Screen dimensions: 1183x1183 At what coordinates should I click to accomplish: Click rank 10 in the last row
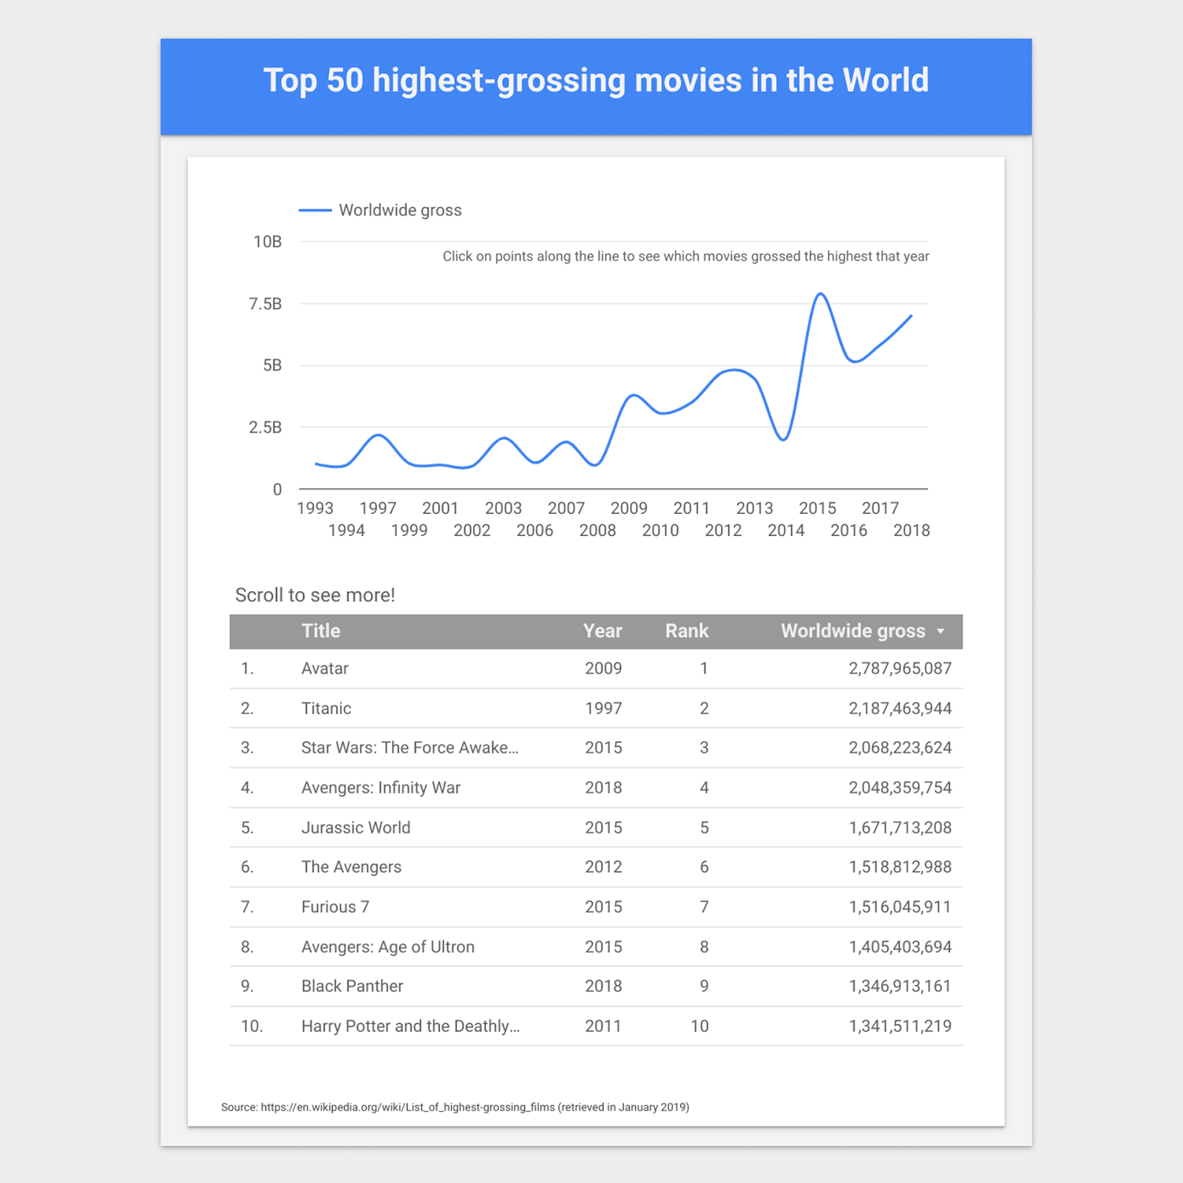point(699,1026)
